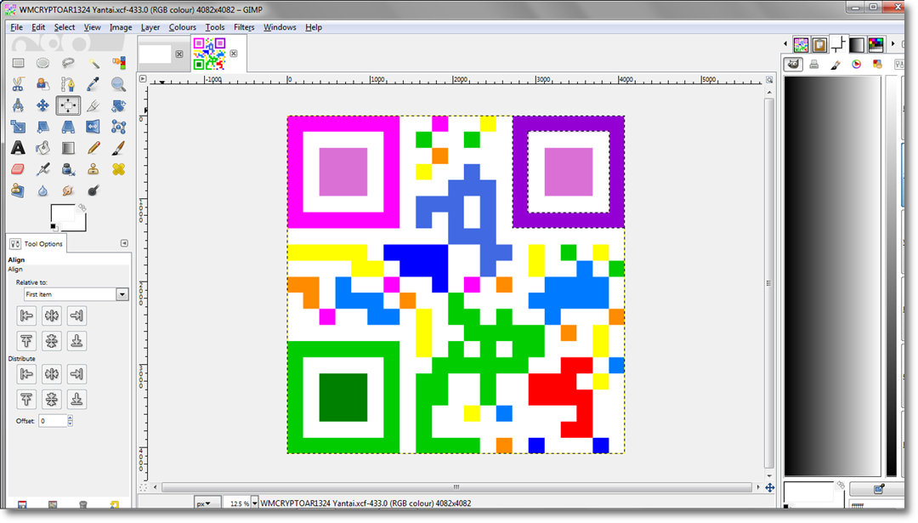Select the Pencil tool
Image resolution: width=918 pixels, height=523 pixels.
(93, 148)
